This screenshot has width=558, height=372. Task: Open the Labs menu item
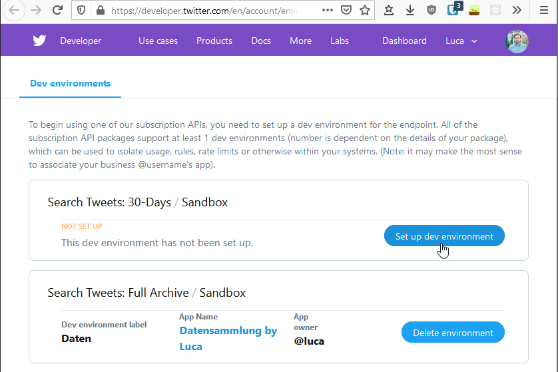(340, 41)
